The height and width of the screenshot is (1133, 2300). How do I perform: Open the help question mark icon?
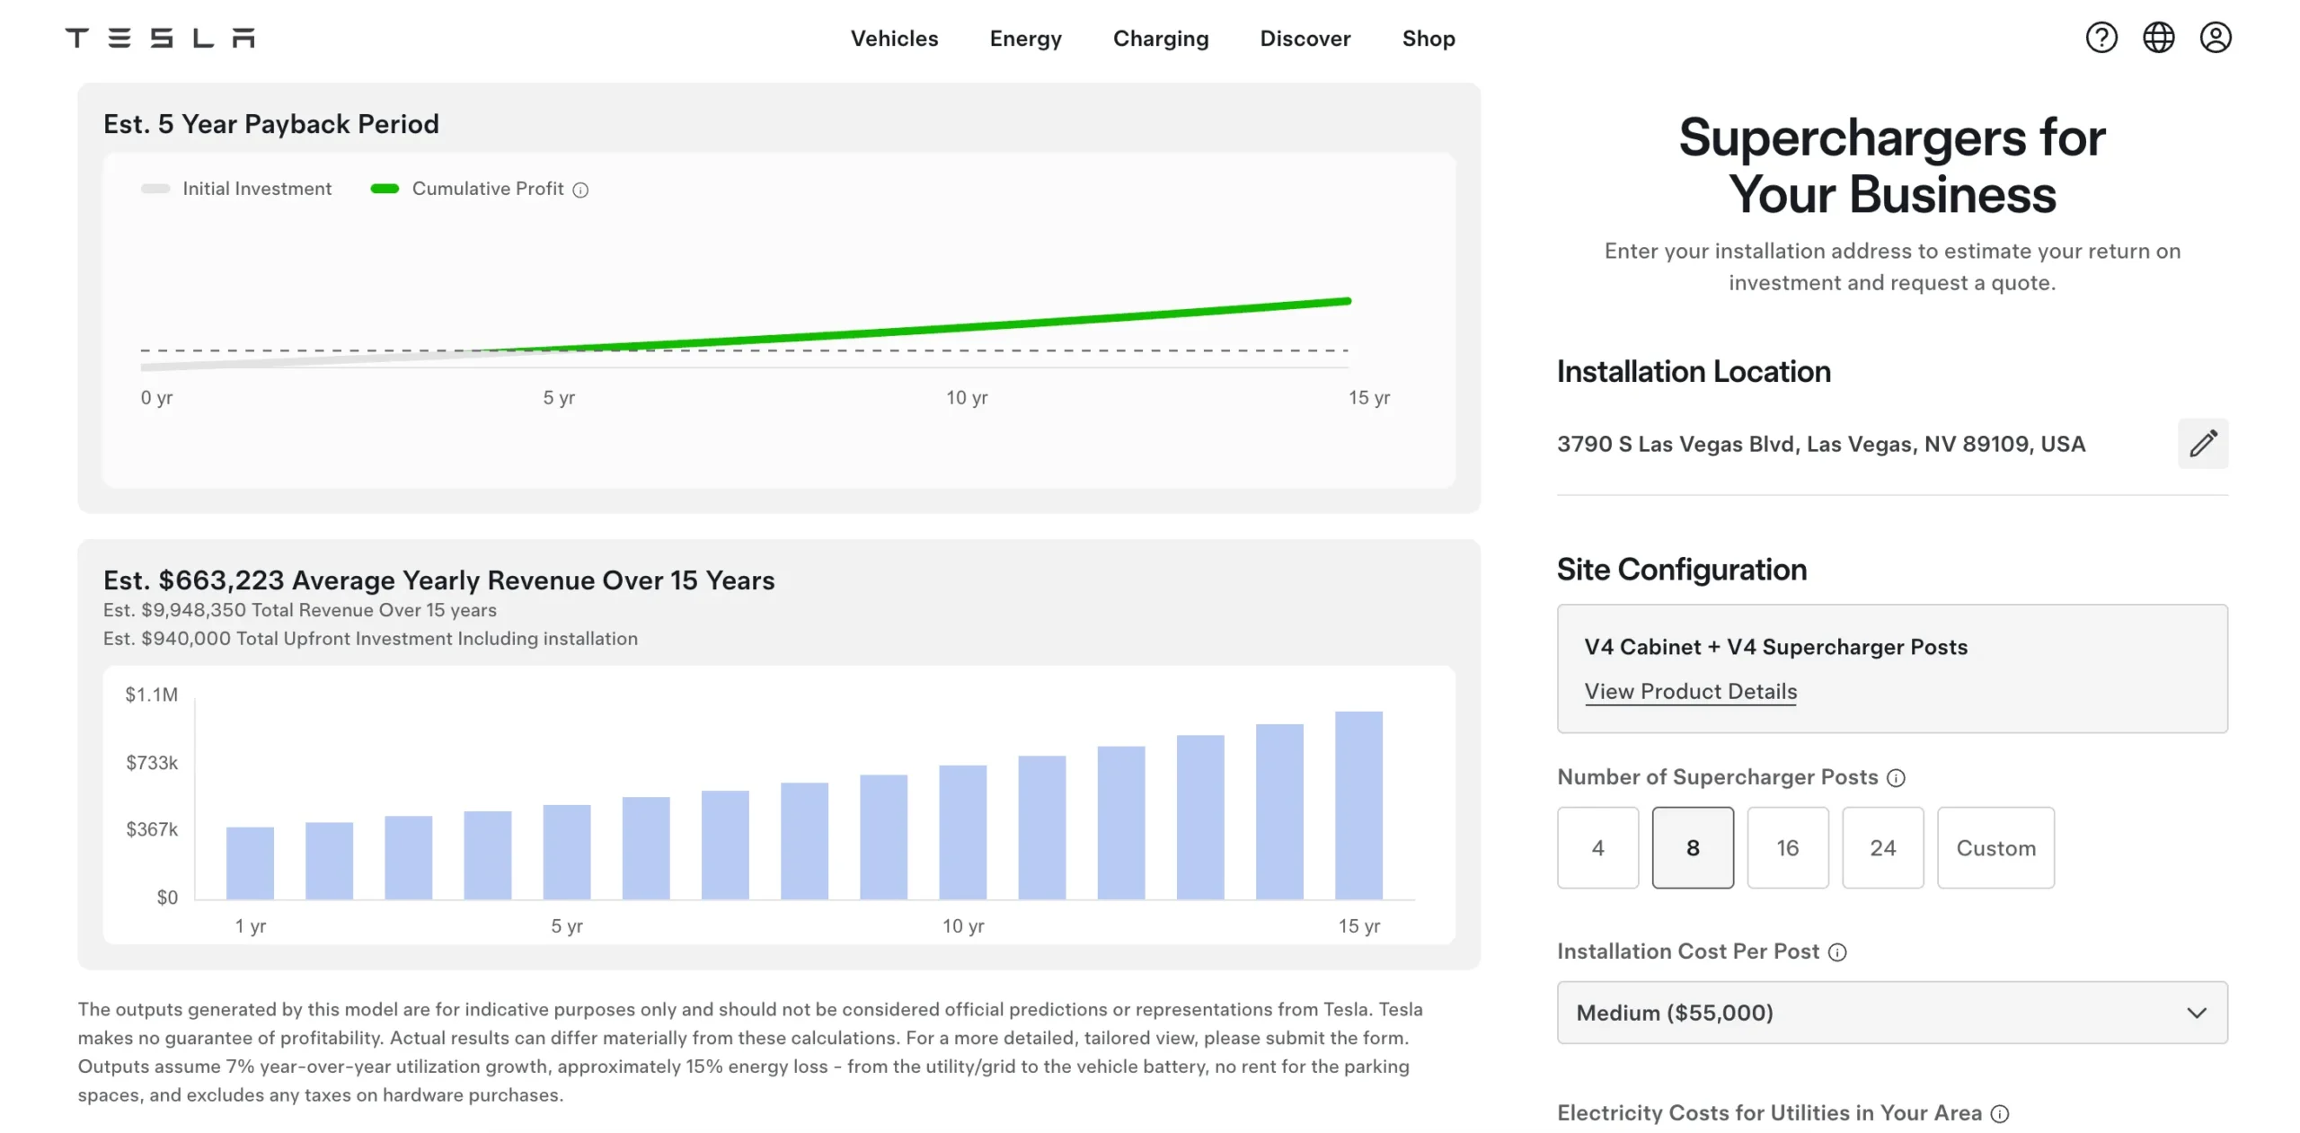coord(2101,37)
